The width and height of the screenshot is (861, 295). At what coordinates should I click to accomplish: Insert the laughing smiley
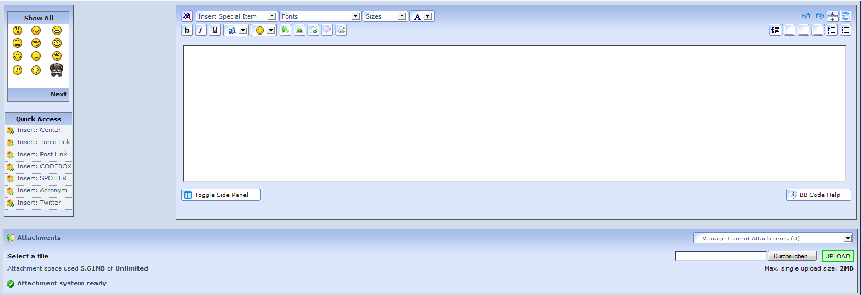coord(18,43)
